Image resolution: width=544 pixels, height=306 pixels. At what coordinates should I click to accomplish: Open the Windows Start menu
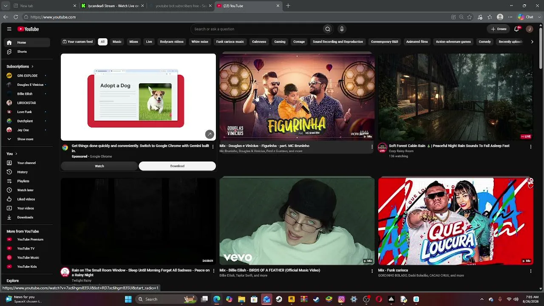128,299
